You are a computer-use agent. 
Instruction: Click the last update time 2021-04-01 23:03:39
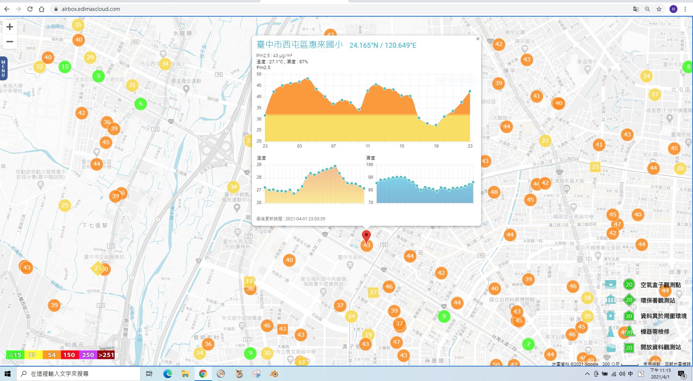pos(305,219)
